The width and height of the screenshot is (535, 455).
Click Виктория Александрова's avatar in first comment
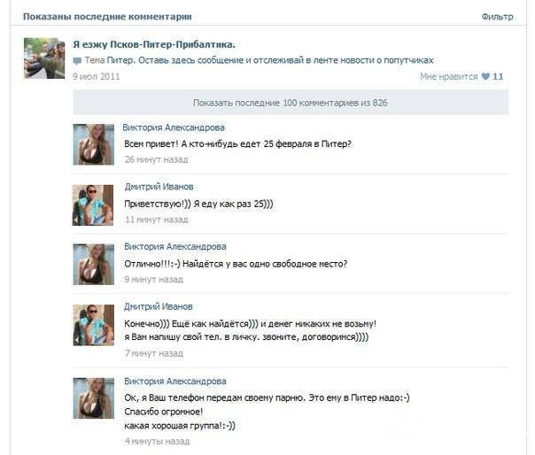[94, 144]
